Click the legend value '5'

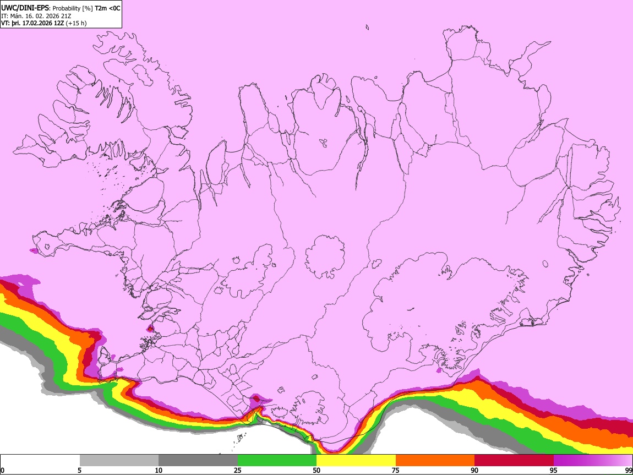click(x=80, y=471)
